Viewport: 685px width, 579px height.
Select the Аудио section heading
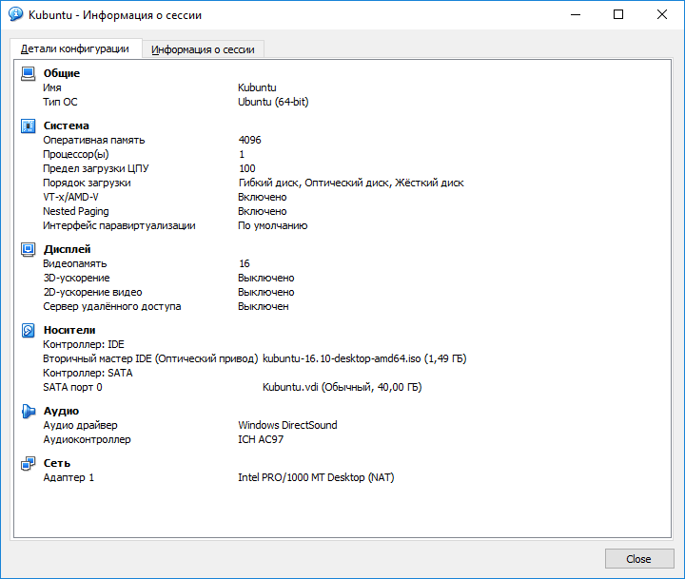click(x=61, y=411)
